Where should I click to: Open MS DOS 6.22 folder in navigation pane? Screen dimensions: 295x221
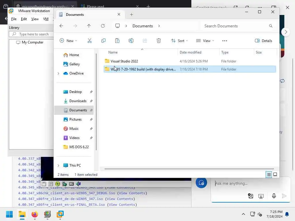[79, 147]
